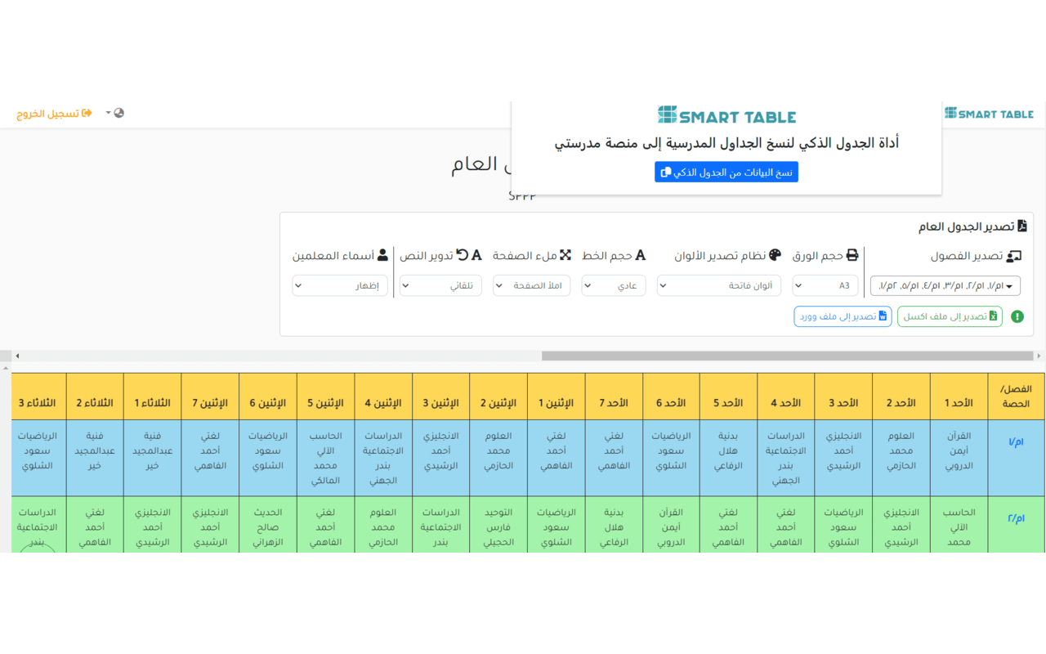Click the person icon beside أسماء المعلمين
Viewport: 1046px width, 654px height.
(x=384, y=254)
